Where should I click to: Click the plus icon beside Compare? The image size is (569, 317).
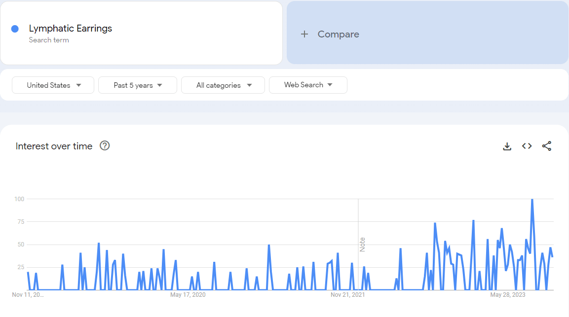click(304, 34)
